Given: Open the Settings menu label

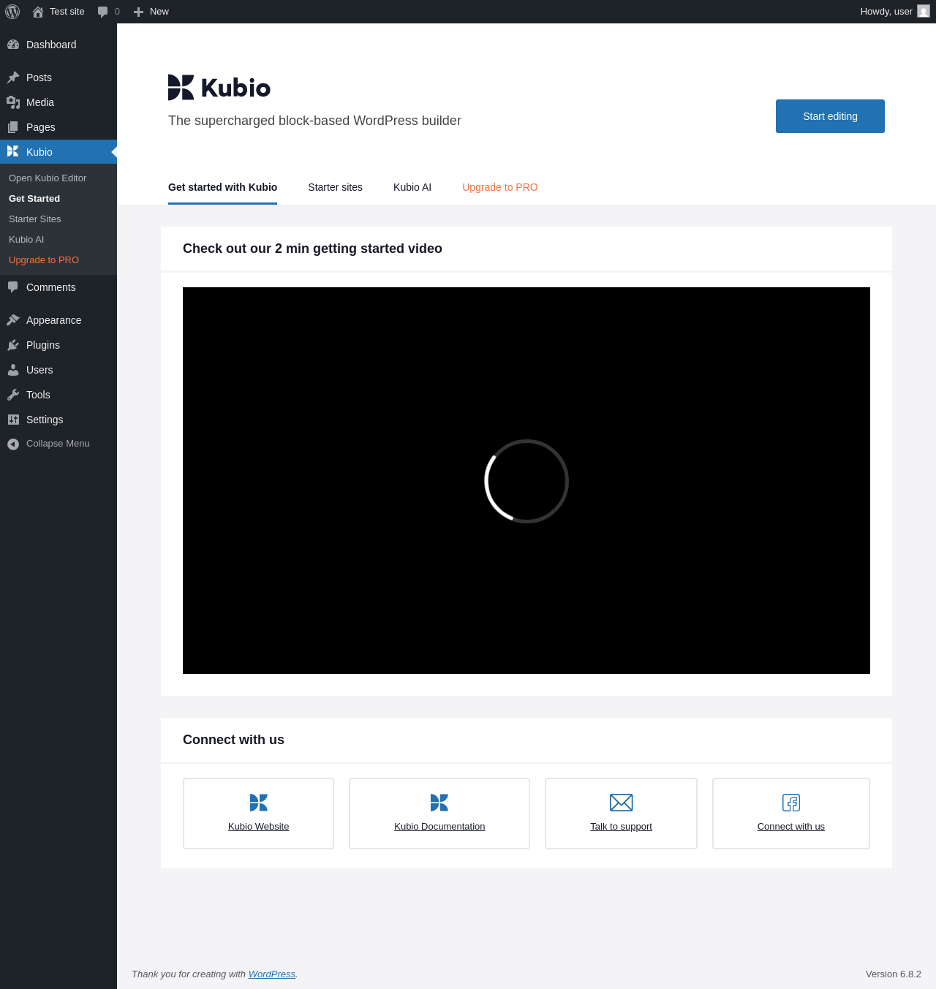Looking at the screenshot, I should point(45,420).
